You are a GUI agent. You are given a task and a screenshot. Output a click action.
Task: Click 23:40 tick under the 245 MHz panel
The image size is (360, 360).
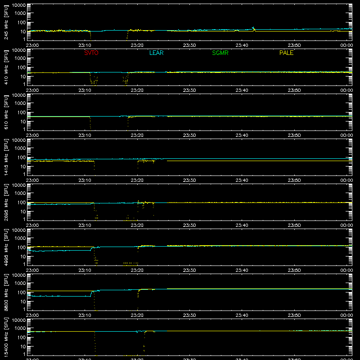[242, 45]
